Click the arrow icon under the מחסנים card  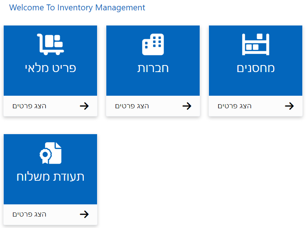[x=289, y=106]
